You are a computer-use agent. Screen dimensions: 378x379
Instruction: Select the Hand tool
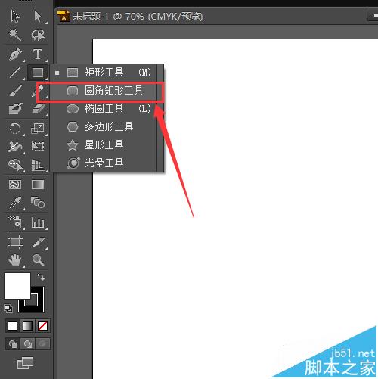pos(15,260)
